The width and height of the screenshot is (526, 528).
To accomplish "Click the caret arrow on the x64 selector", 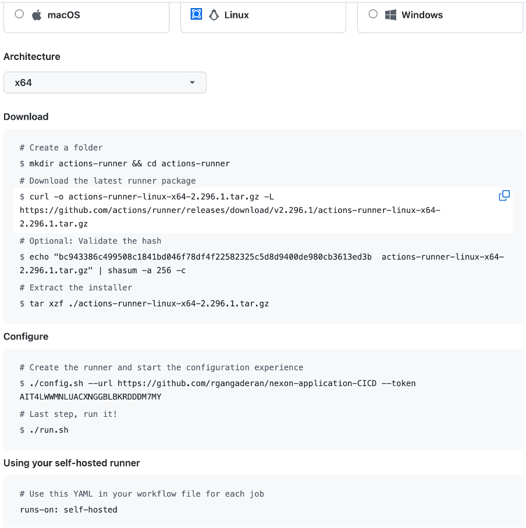I will (192, 83).
